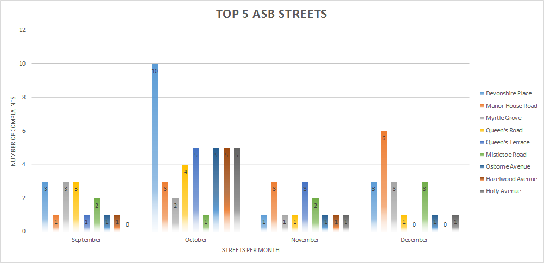Select the Manor House Road legend swatch
This screenshot has height=263, width=544.
click(480, 106)
